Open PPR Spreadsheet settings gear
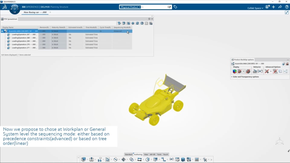The width and height of the screenshot is (290, 163). 149,19
